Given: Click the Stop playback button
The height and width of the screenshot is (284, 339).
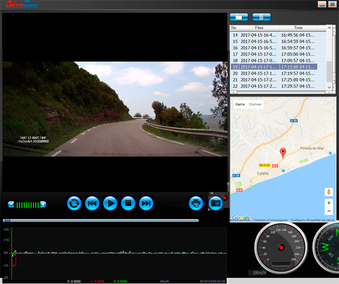Looking at the screenshot, I should tap(128, 203).
